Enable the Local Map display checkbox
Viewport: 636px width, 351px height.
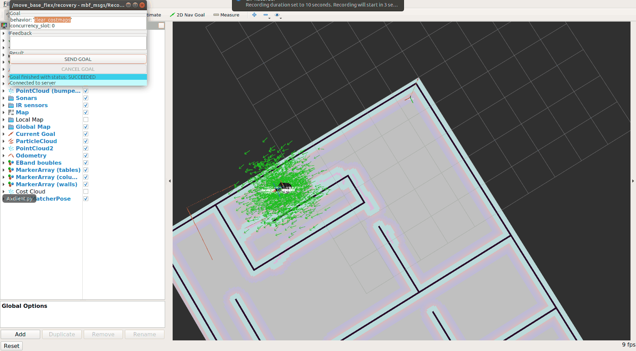85,120
